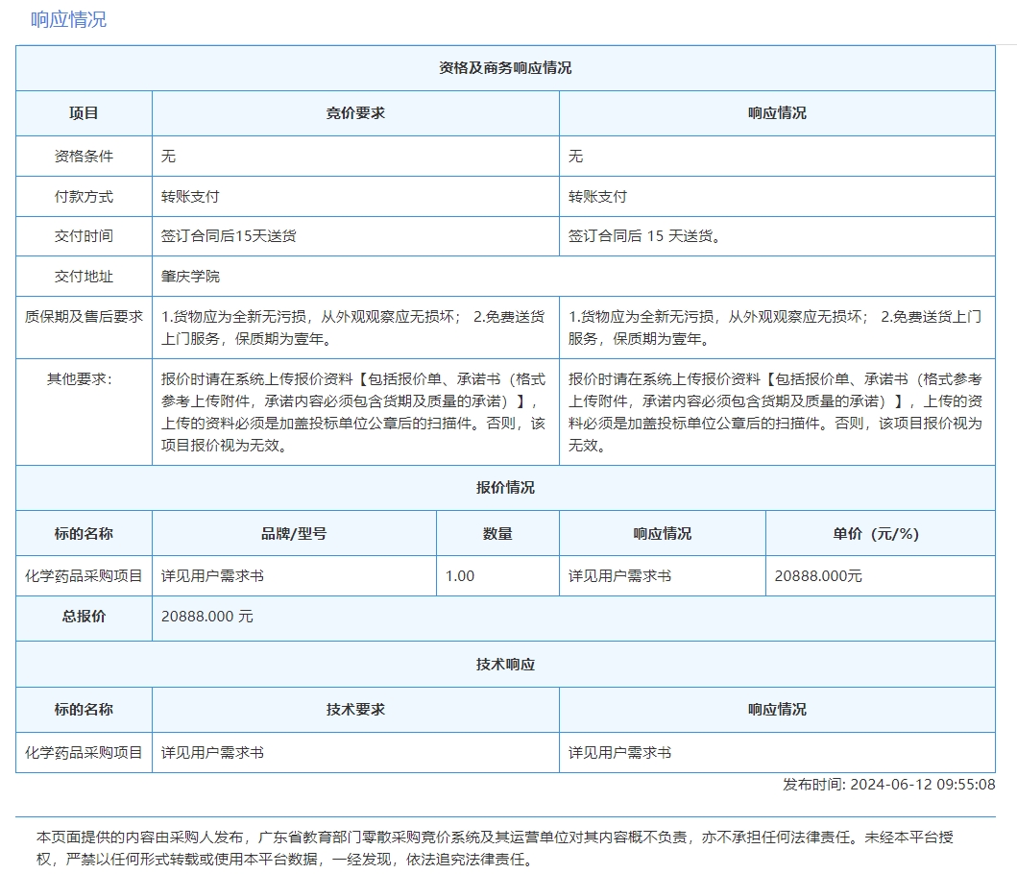1017x874 pixels.
Task: Click the 付款方式 row label
Action: click(x=84, y=196)
